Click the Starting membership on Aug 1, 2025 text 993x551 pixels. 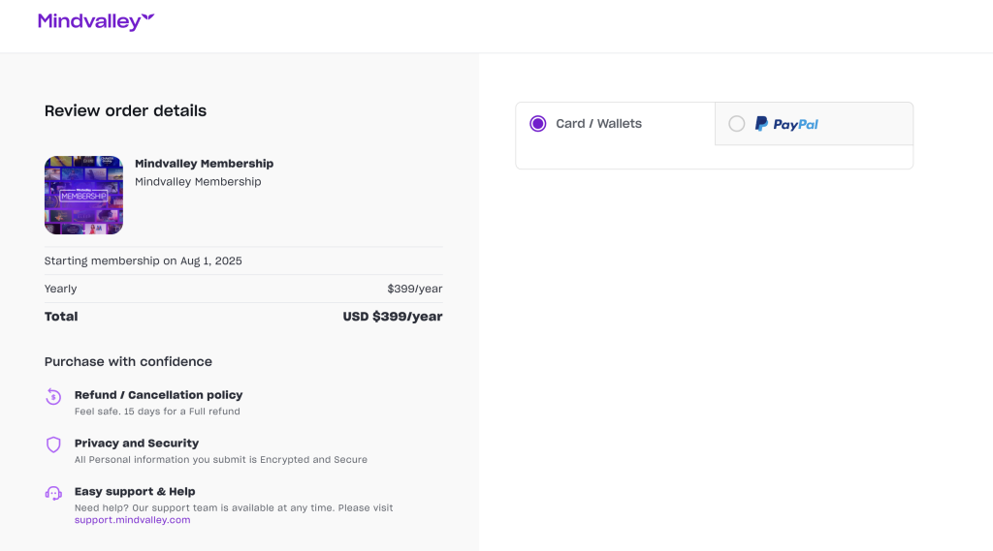click(x=144, y=260)
